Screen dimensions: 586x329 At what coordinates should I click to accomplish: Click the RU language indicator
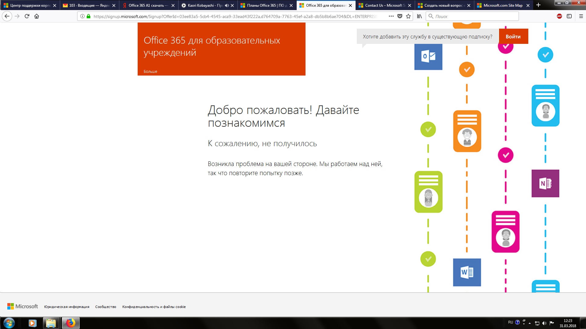tap(511, 322)
